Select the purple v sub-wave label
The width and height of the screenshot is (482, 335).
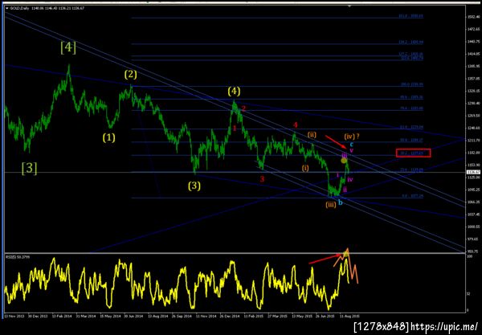click(x=351, y=150)
